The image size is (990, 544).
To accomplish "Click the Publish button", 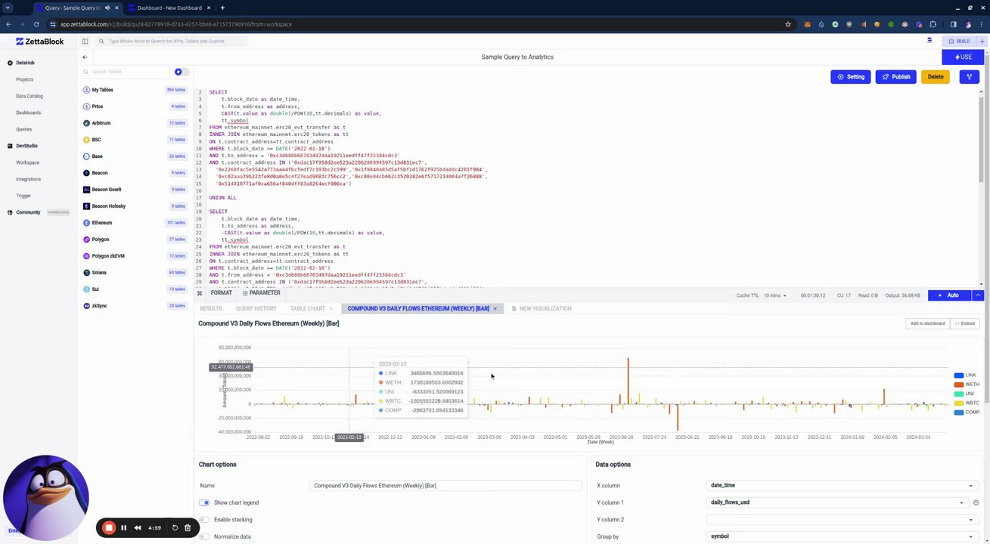I will (x=896, y=76).
